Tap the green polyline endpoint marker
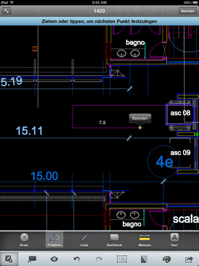The image size is (199, 266). (140, 127)
